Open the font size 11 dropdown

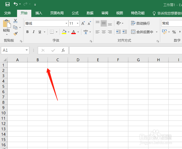pos(77,23)
